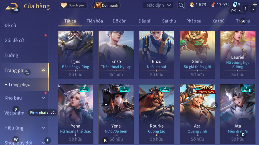The width and height of the screenshot is (259, 145).
Task: Switch to the Sát thủ tab
Action: coord(169,21)
